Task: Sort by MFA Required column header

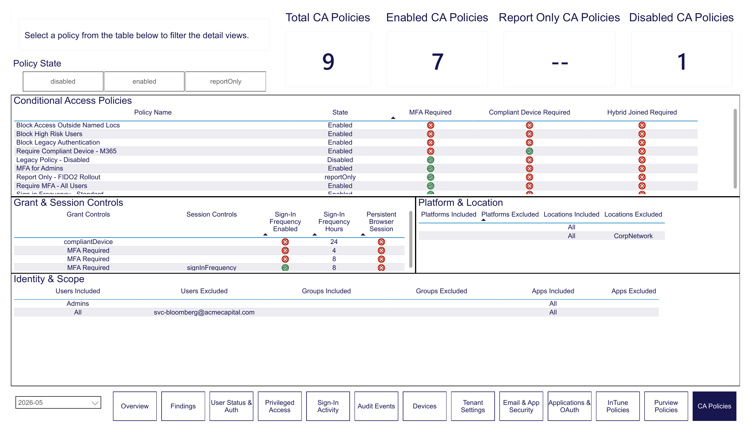Action: pyautogui.click(x=430, y=112)
